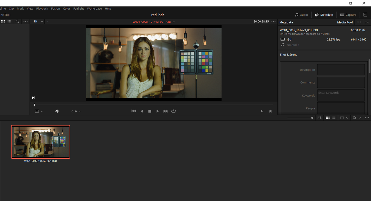Open media pool clip display size dropdown
Screen dimensions: 371x201
[344, 118]
